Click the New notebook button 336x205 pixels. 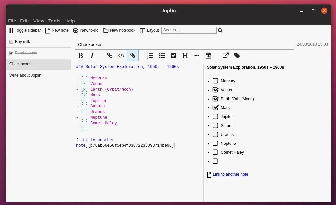[x=119, y=30]
